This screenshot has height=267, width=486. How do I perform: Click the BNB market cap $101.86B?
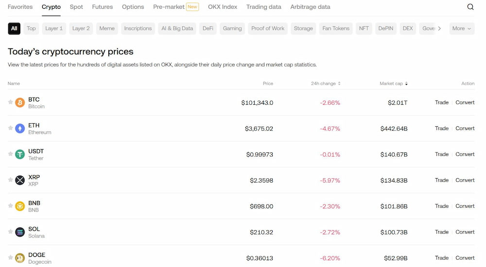(394, 206)
